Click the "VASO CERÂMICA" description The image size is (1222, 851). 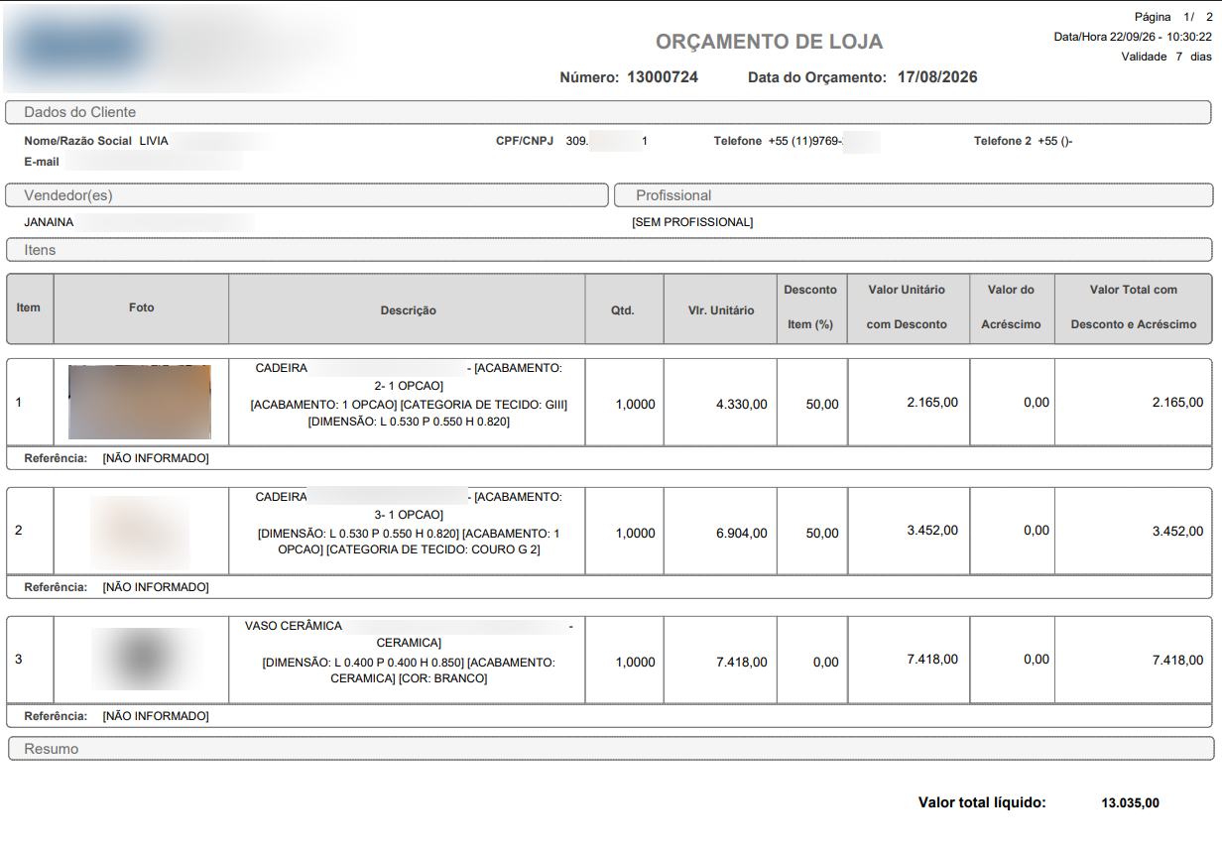[x=294, y=626]
